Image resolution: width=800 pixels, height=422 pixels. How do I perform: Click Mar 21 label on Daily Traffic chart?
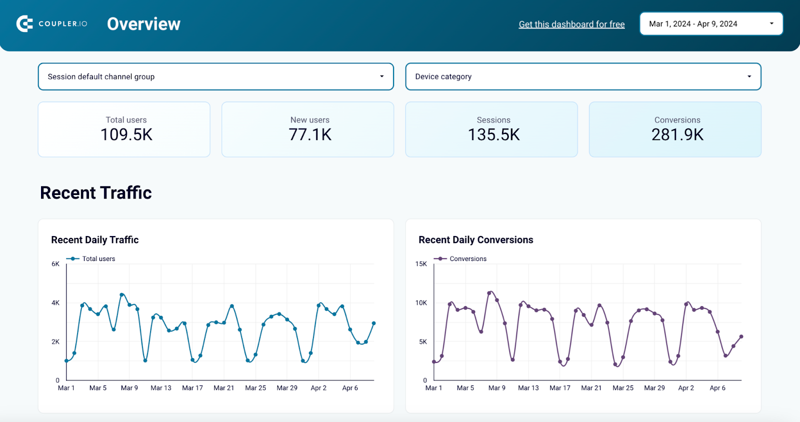(x=224, y=388)
